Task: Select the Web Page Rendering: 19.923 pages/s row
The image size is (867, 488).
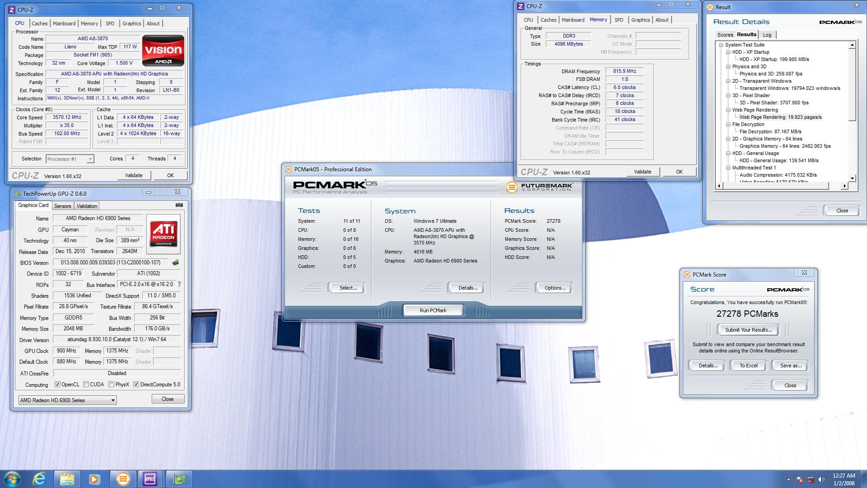Action: tap(780, 117)
